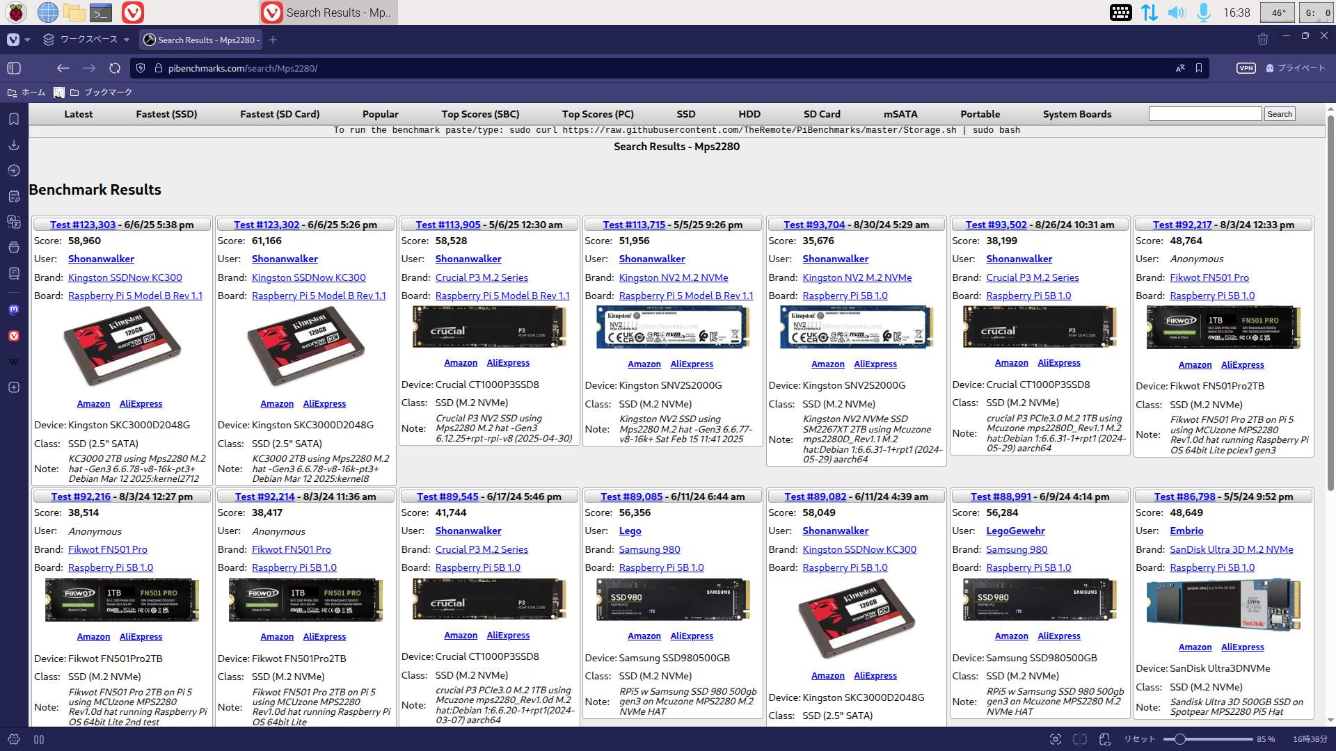The width and height of the screenshot is (1336, 751).
Task: Open Test #113,905 result link
Action: (x=448, y=225)
